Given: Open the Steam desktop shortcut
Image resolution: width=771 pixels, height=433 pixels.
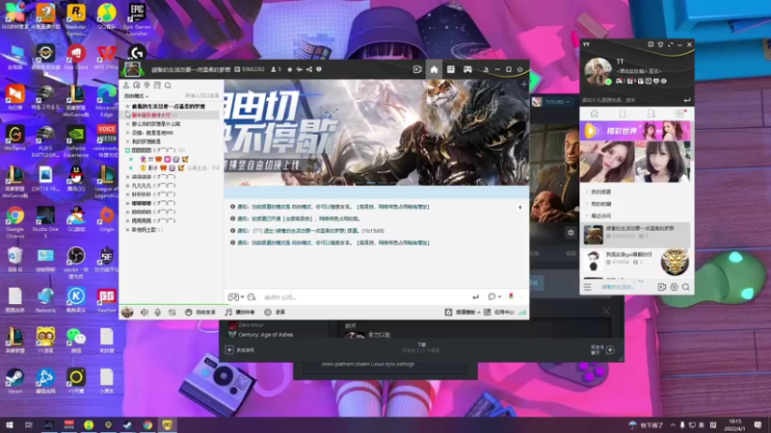Looking at the screenshot, I should pyautogui.click(x=15, y=381).
